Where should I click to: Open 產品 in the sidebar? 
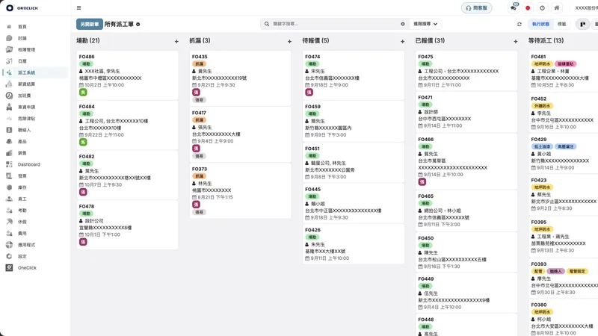(22, 141)
